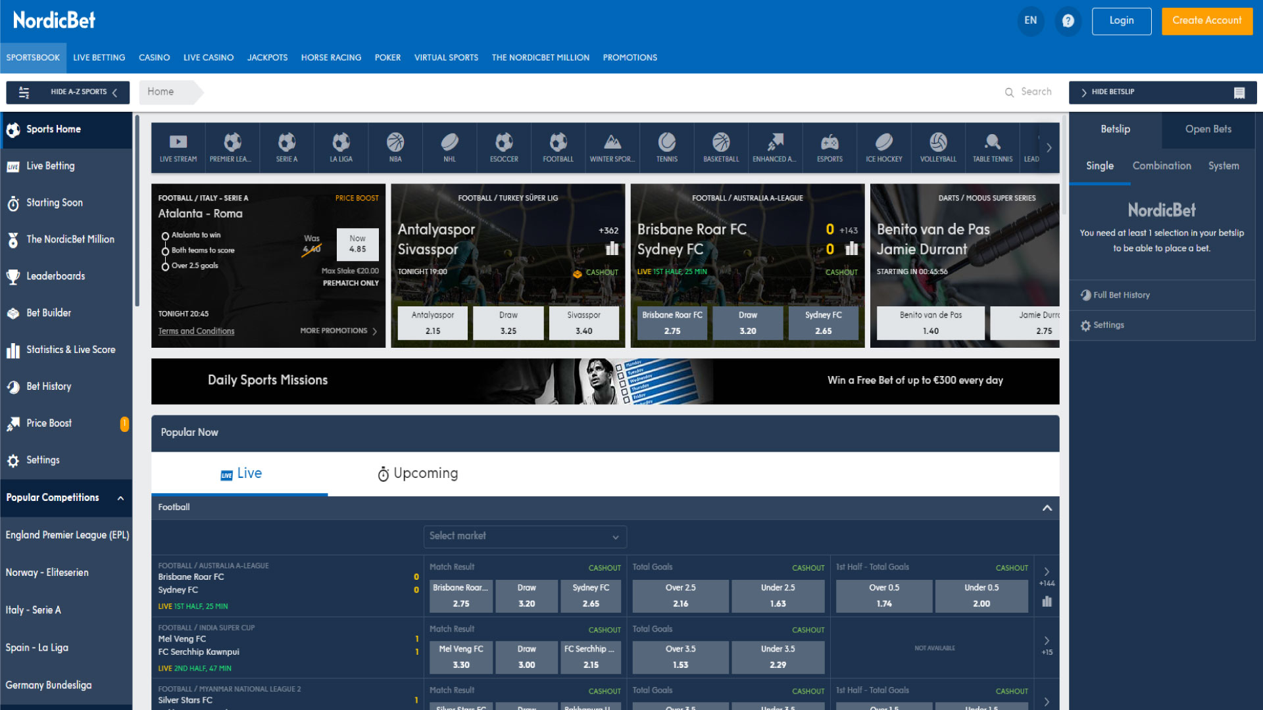Click Create Account button
The image size is (1263, 710).
[x=1207, y=21]
